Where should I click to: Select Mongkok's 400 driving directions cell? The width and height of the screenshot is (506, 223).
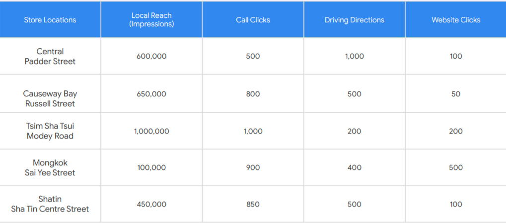355,167
